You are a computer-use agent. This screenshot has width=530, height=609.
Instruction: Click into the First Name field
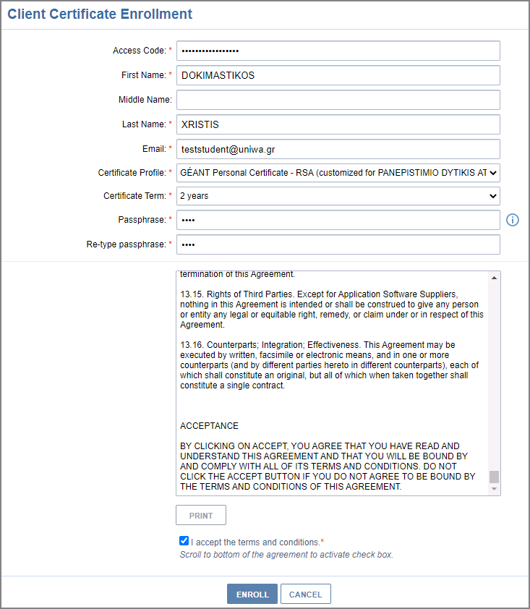pos(338,75)
